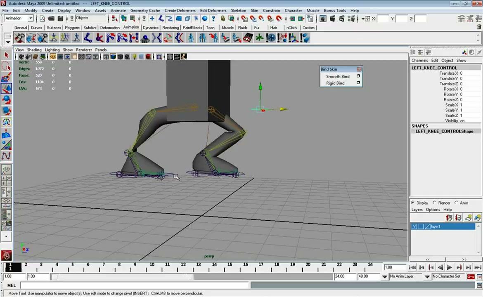The width and height of the screenshot is (483, 297).
Task: Click the question mark help icon
Action: [213, 19]
